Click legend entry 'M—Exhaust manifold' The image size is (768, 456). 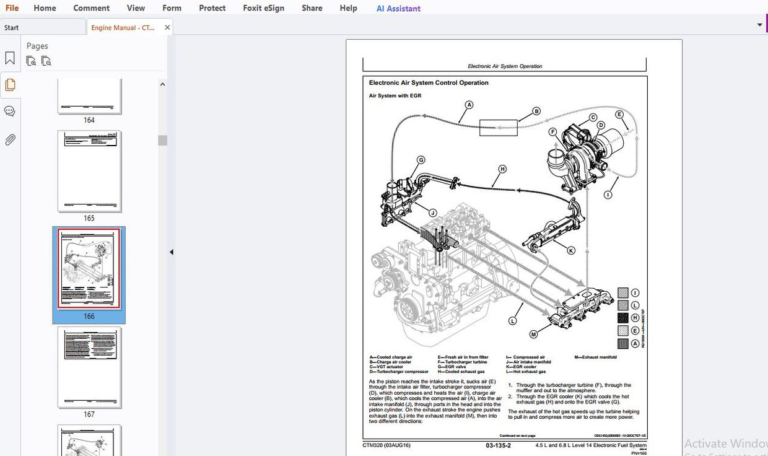tap(595, 357)
